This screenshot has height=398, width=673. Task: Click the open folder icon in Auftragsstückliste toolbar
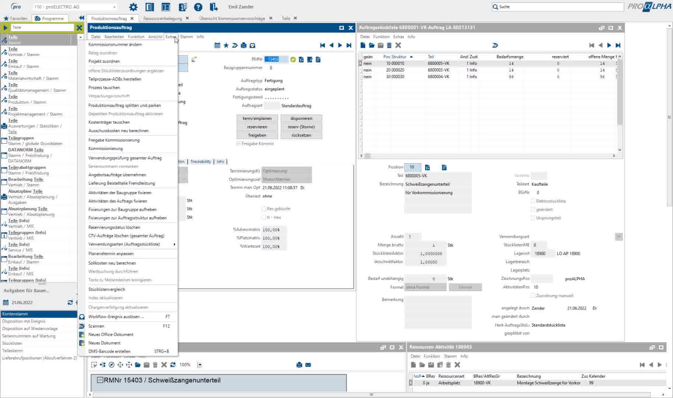click(x=372, y=45)
